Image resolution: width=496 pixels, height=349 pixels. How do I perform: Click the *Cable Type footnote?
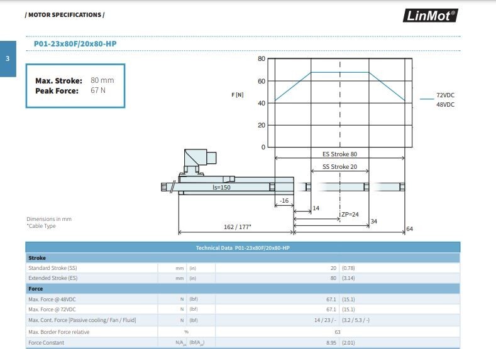pos(41,226)
